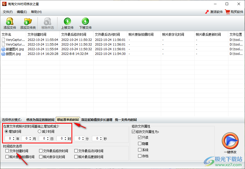
Task: Click the first VeryCaptur file icon
Action: click(3, 40)
